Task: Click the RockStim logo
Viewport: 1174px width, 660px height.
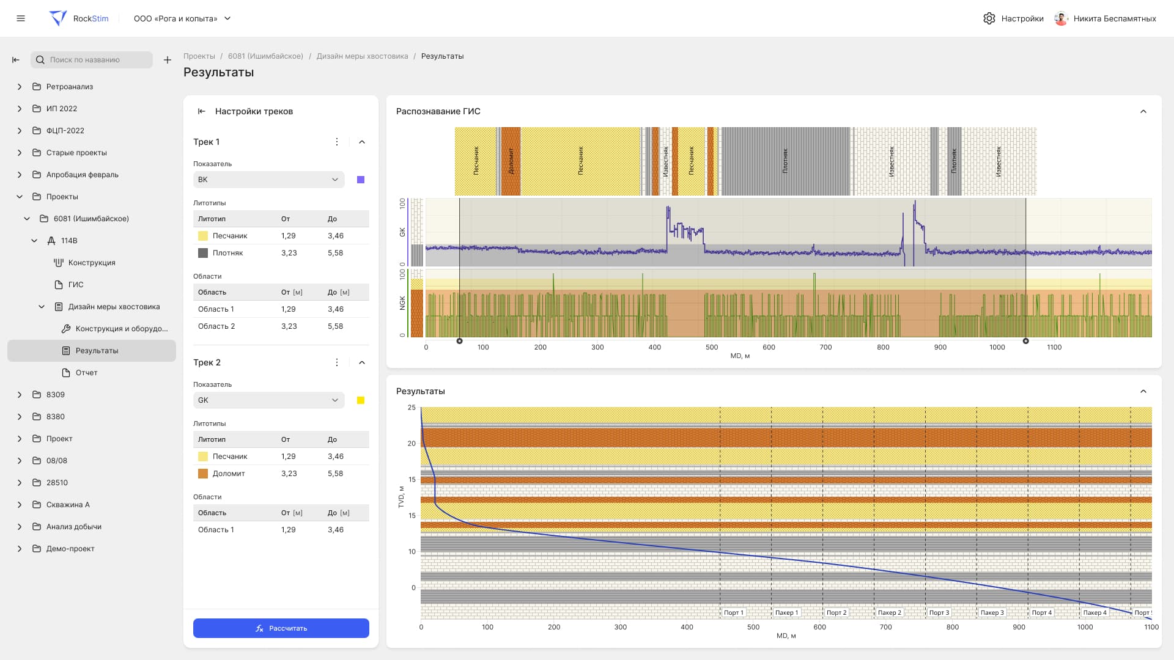Action: point(78,18)
